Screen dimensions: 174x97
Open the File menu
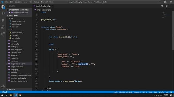[7, 2]
